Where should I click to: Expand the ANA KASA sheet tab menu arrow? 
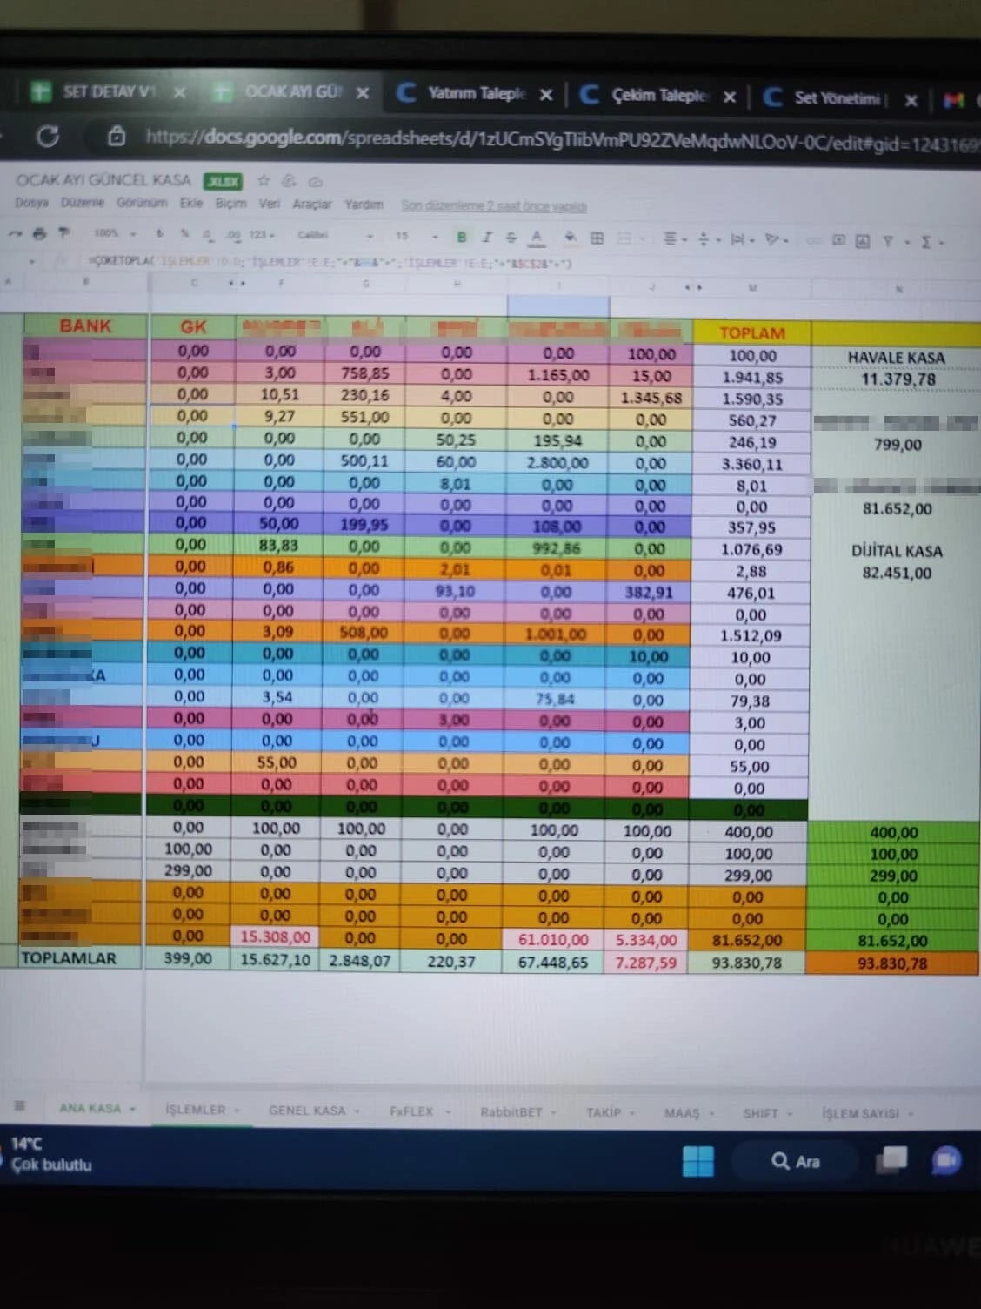point(133,1109)
